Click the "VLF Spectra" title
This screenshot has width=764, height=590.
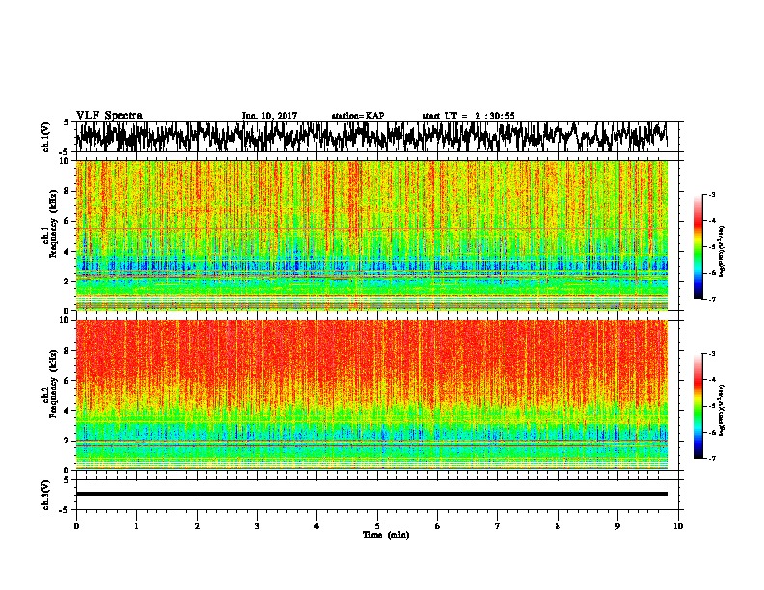tap(109, 116)
